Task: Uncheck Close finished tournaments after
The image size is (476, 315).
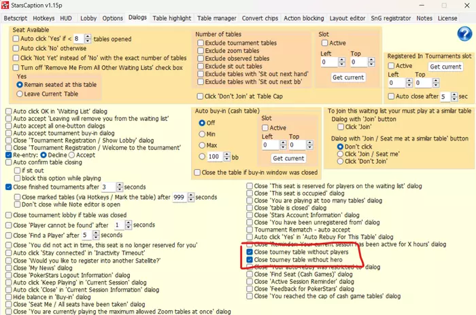Action: click(8, 187)
